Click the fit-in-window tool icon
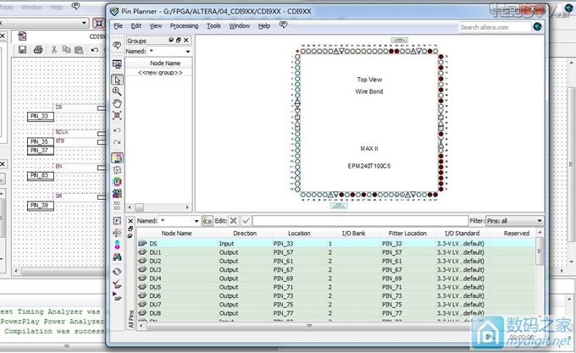Image resolution: width=576 pixels, height=353 pixels. [117, 116]
